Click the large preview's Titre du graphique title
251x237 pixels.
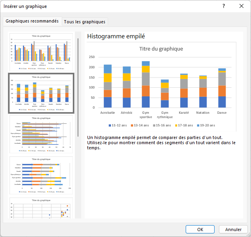[x=161, y=49]
